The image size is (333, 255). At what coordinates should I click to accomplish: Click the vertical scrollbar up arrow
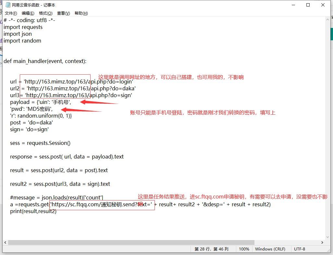pos(327,19)
